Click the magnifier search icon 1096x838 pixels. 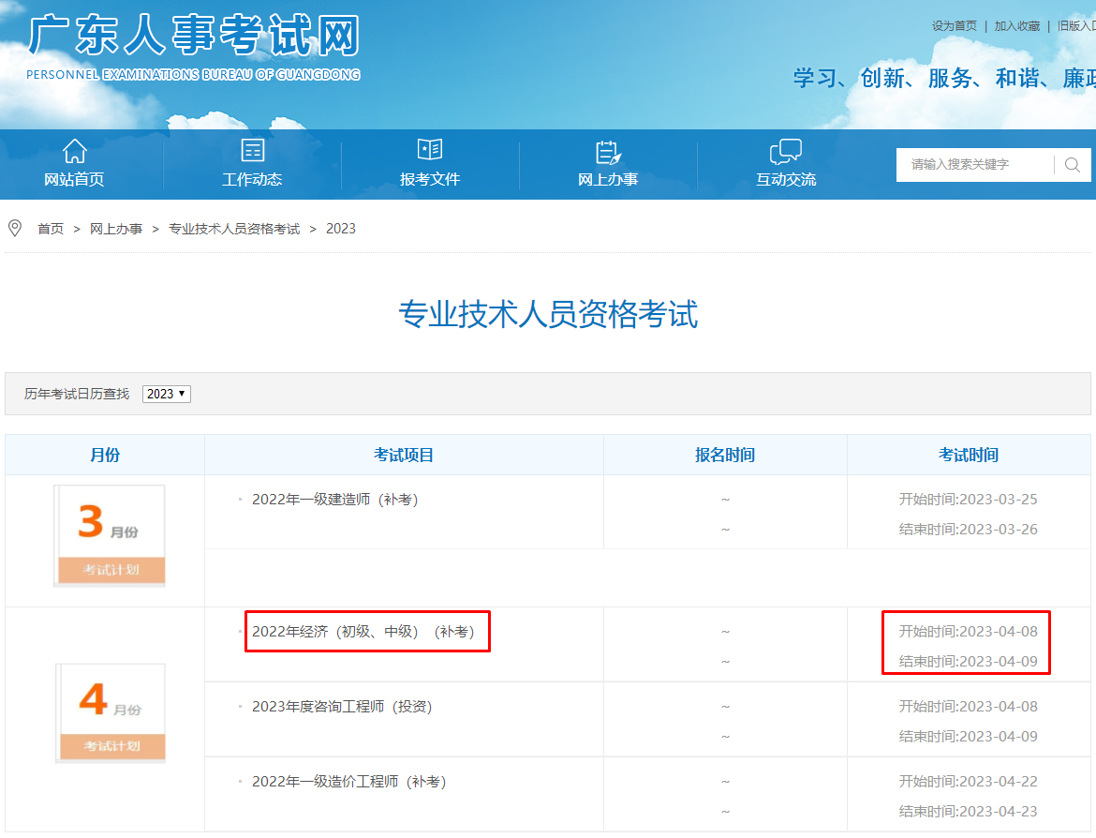point(1073,165)
